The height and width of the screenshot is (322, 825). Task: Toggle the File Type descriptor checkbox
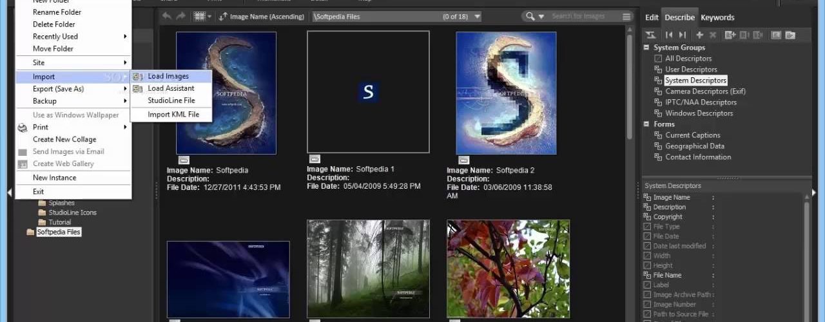(647, 227)
